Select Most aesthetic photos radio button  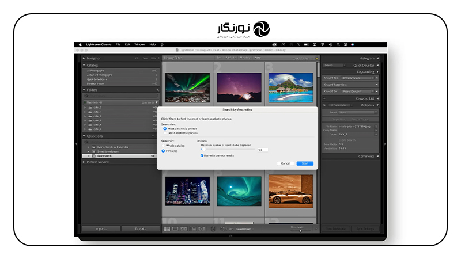click(x=165, y=129)
